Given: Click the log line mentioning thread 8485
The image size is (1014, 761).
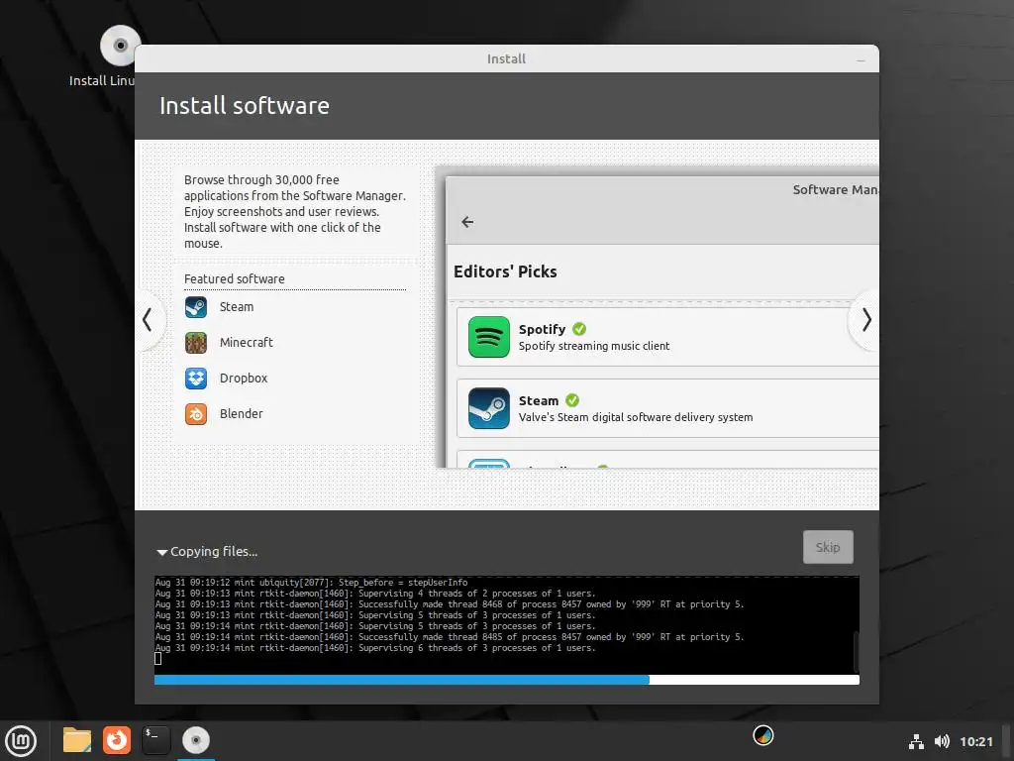Looking at the screenshot, I should pos(450,637).
